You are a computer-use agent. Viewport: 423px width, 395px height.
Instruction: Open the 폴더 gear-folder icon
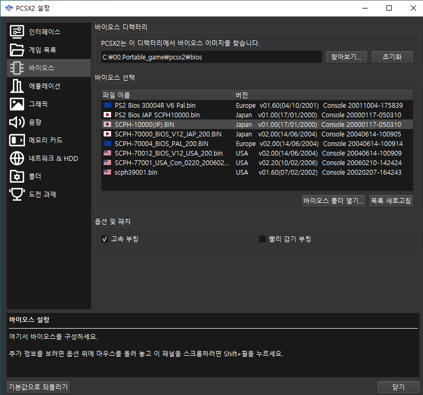pos(16,176)
